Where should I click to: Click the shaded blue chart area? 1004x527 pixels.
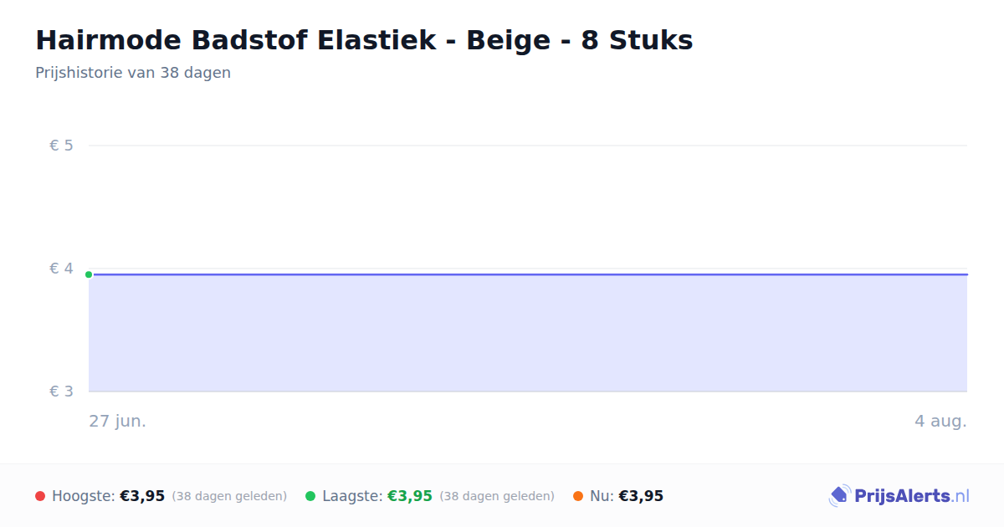(528, 333)
